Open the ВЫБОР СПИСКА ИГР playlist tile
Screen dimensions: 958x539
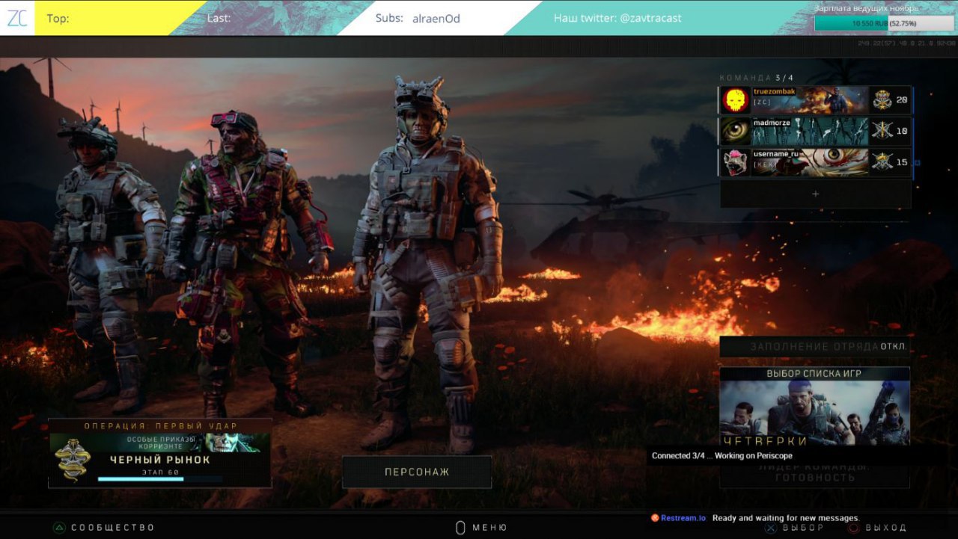[815, 406]
